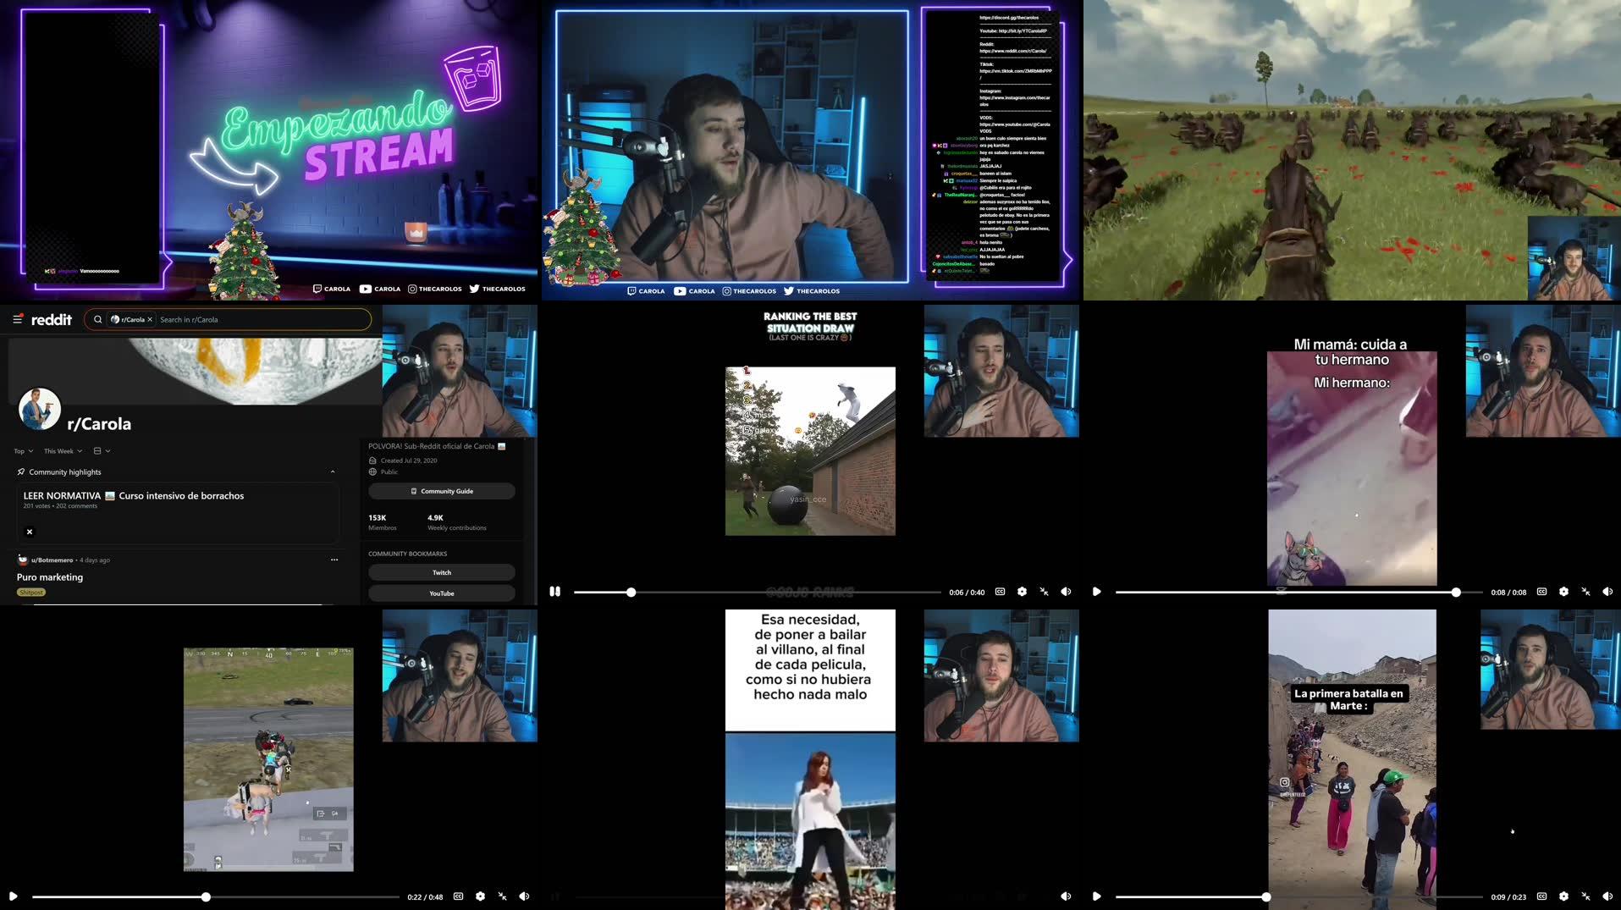Click the Reddit logo in the navigation bar
The image size is (1621, 910).
(50, 319)
